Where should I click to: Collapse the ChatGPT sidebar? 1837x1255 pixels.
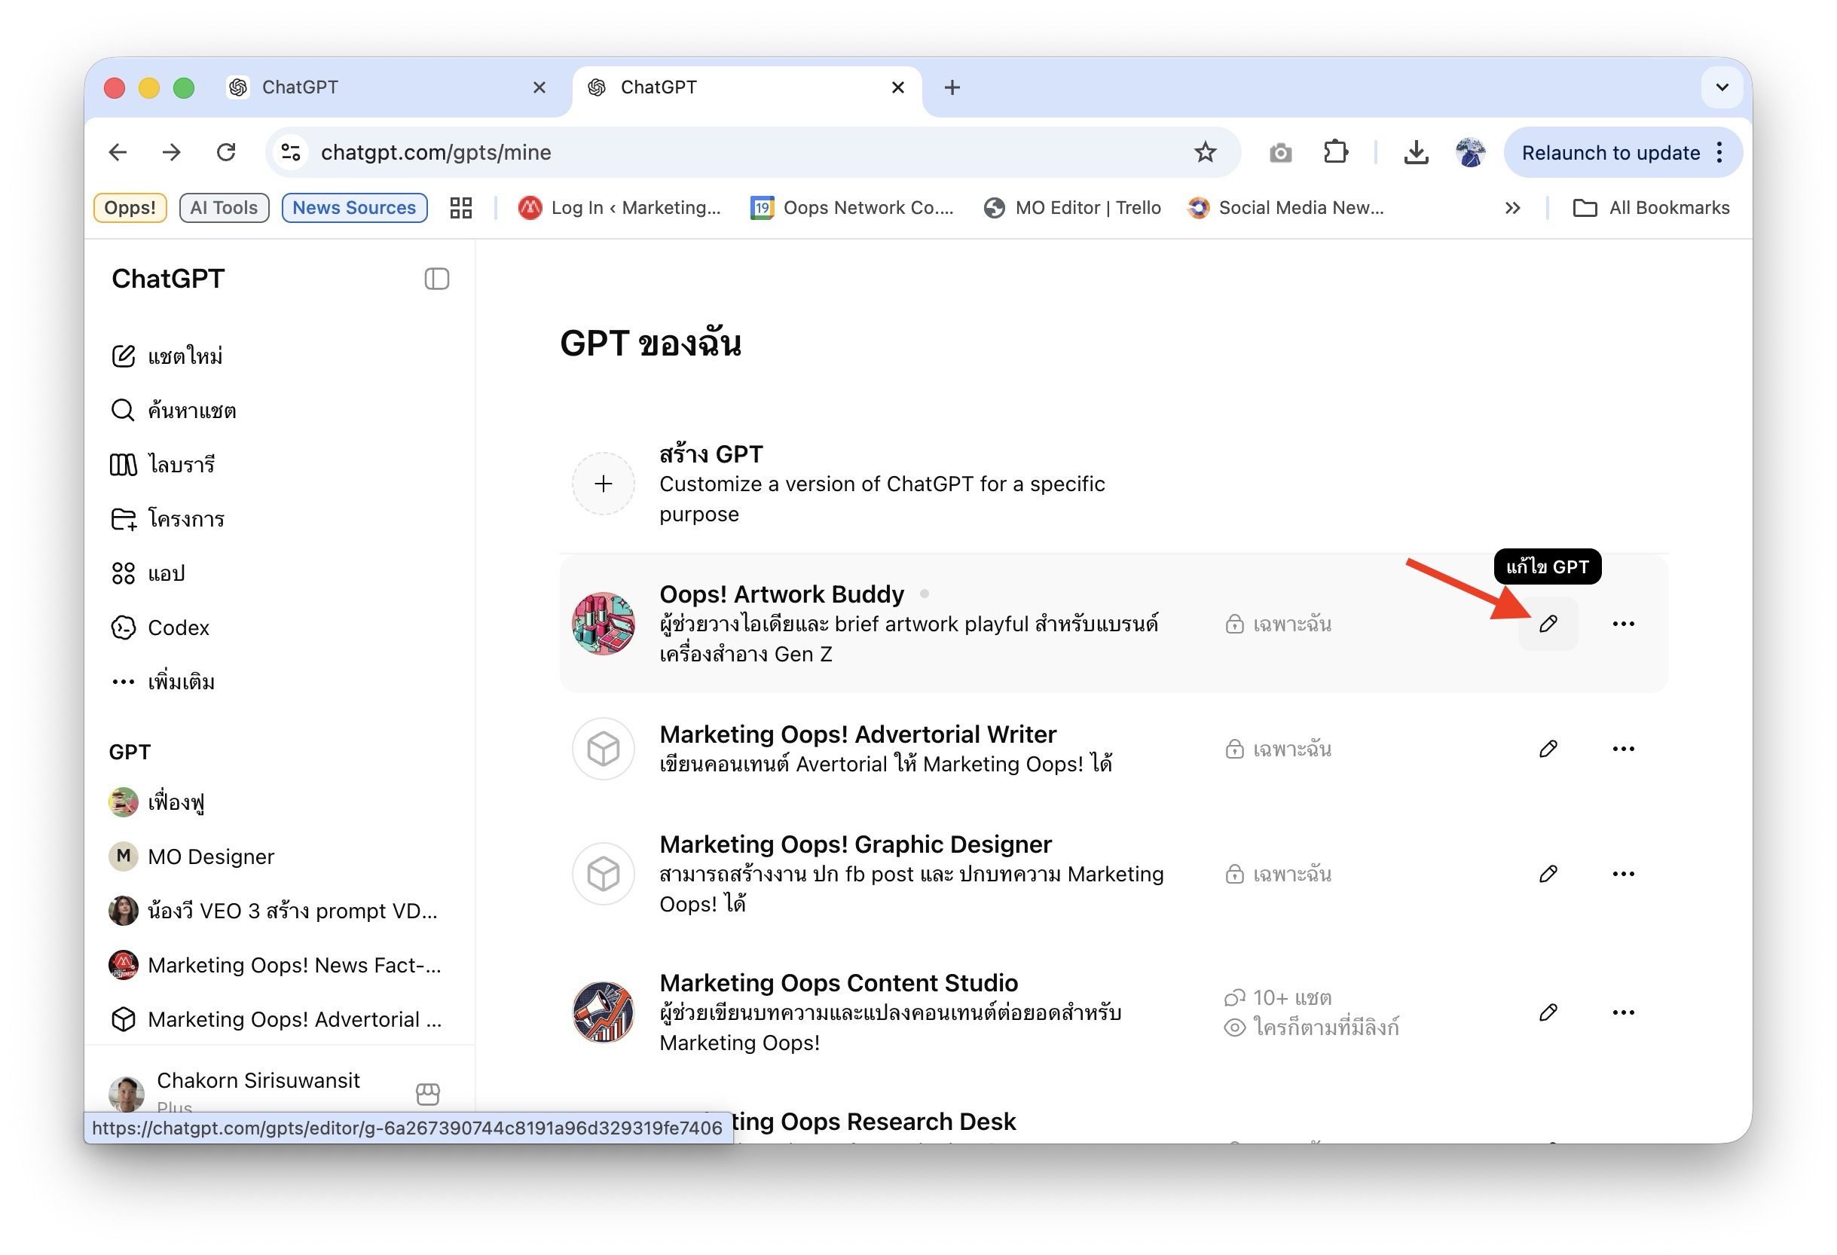click(436, 278)
